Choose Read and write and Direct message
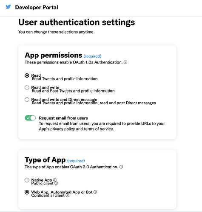This screenshot has height=212, width=202. click(27, 100)
